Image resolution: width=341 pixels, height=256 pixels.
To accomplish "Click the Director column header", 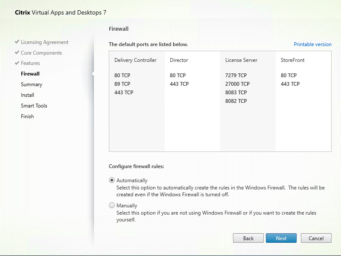I will pos(179,60).
